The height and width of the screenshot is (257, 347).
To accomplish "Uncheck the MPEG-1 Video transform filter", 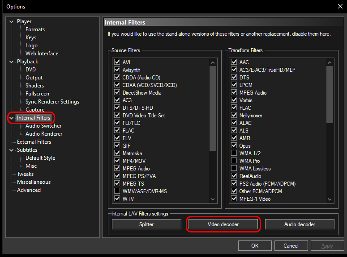I will 234,199.
